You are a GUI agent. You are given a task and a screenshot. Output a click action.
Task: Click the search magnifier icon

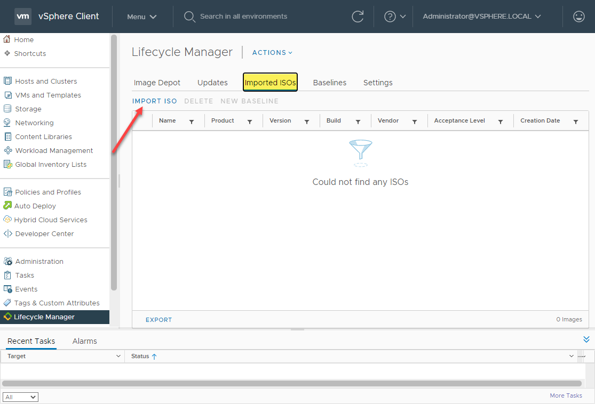(x=189, y=17)
